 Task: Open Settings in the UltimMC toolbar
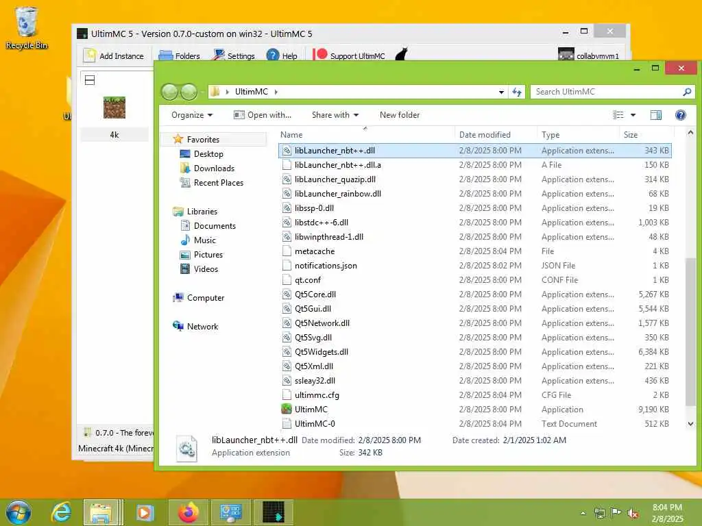click(x=234, y=56)
